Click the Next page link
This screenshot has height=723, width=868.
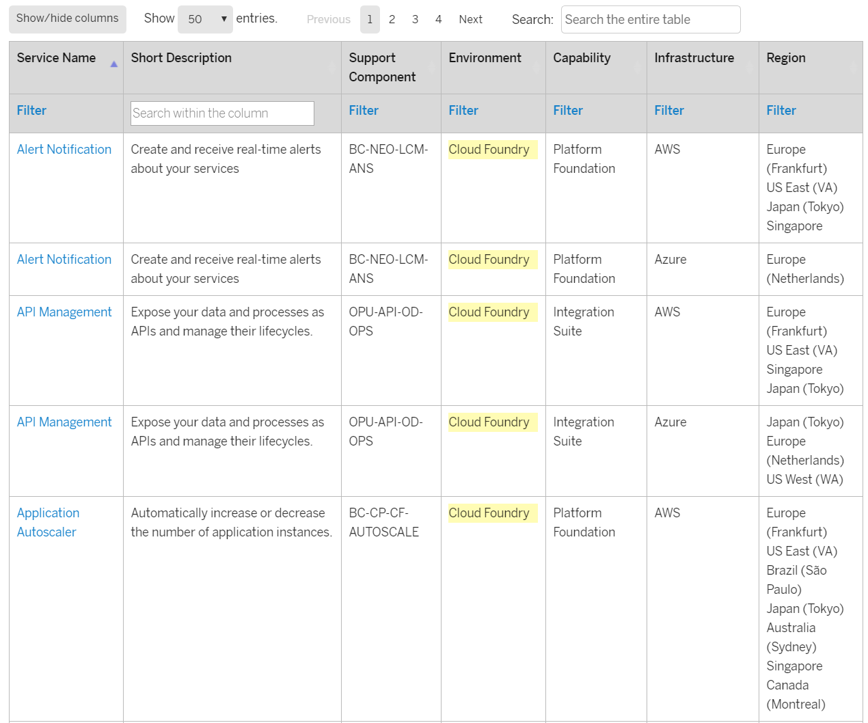[x=470, y=19]
